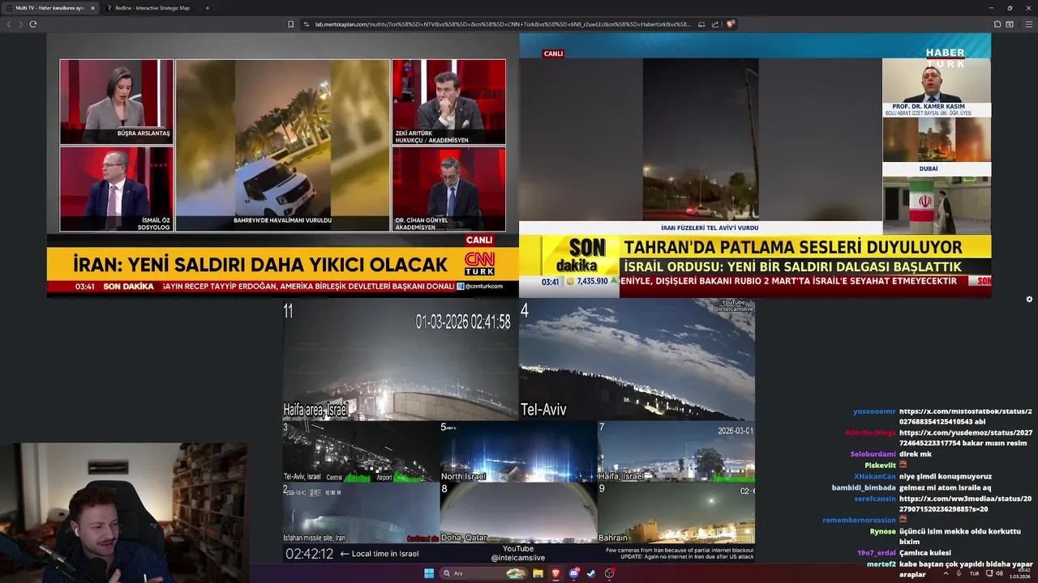The image size is (1038, 583).
Task: Open Discord from the taskbar
Action: 573,573
